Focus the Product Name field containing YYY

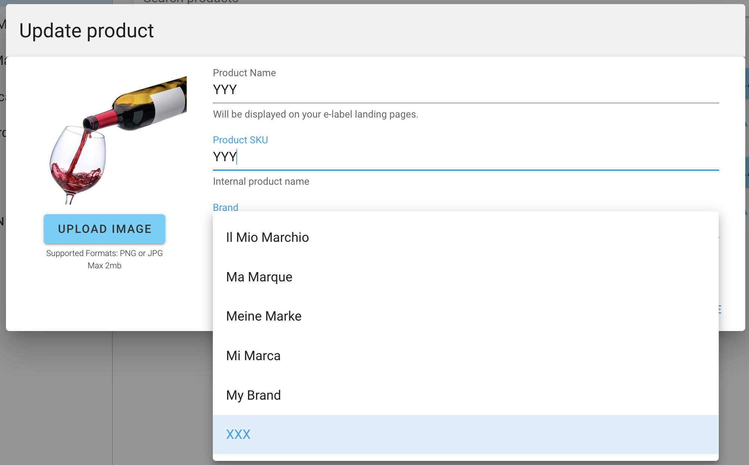click(x=466, y=90)
